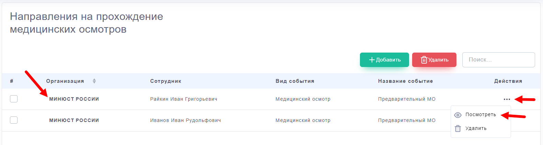Sort by Организация using the sort arrows
This screenshot has height=145, width=543.
(x=94, y=81)
